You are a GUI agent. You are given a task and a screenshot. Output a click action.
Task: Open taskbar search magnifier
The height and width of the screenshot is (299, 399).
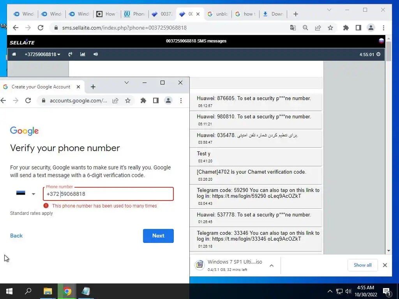point(28,291)
